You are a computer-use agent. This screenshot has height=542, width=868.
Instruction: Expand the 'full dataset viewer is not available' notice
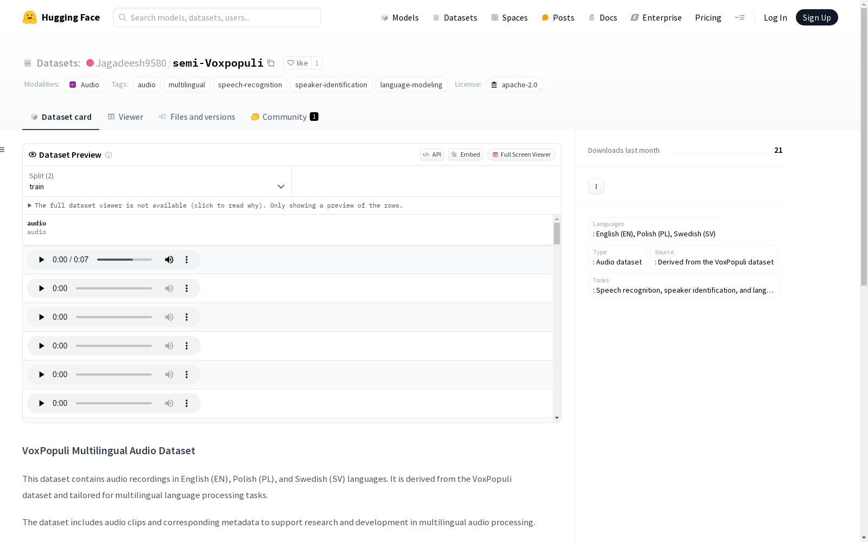click(x=215, y=205)
